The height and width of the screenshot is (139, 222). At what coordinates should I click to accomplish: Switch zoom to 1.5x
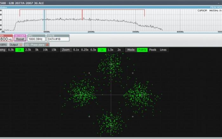110,50
